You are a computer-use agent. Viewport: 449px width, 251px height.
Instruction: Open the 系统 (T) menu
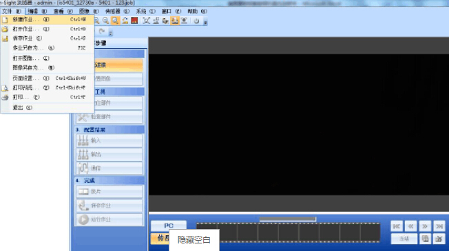tap(145, 11)
